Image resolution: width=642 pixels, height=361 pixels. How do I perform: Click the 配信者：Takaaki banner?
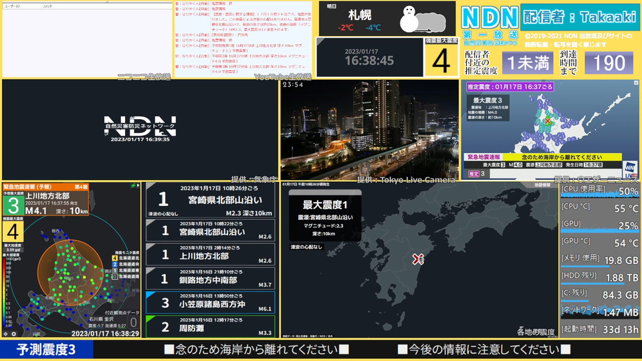click(580, 17)
